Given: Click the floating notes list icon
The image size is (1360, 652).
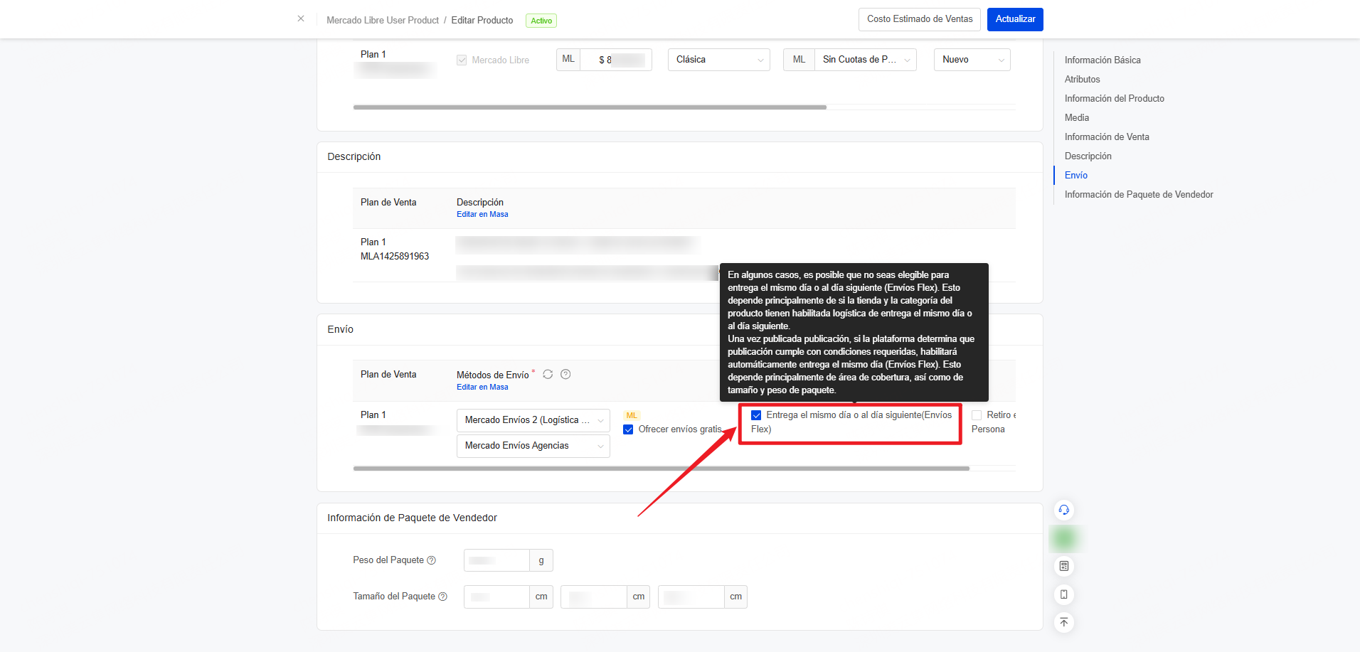Looking at the screenshot, I should 1064,566.
